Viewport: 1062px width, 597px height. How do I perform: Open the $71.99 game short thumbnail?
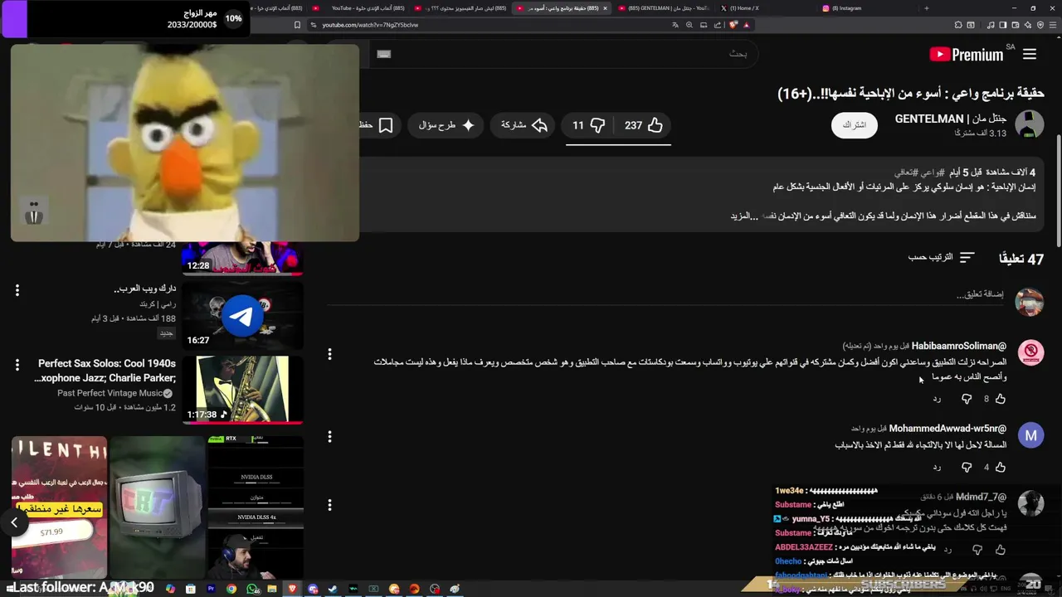(59, 507)
